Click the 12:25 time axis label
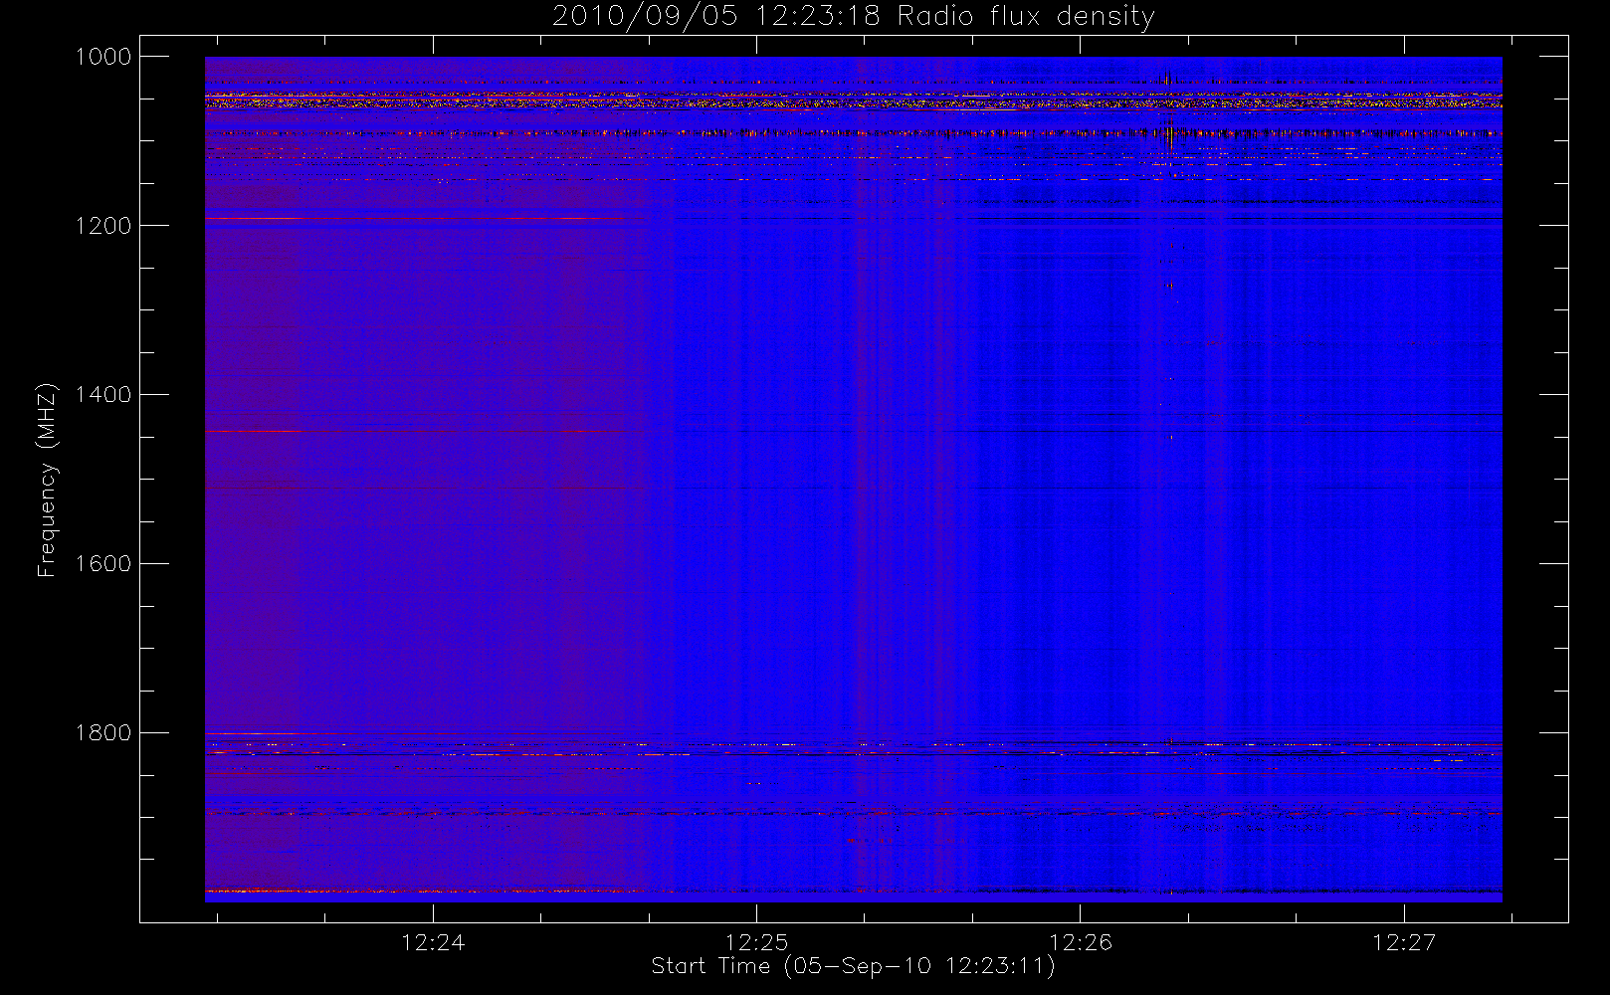This screenshot has width=1610, height=995. pyautogui.click(x=756, y=942)
